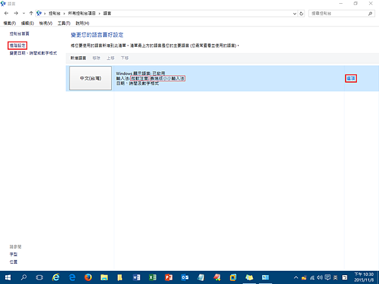Image resolution: width=379 pixels, height=284 pixels.
Task: Open Word from the taskbar
Action: (x=136, y=278)
